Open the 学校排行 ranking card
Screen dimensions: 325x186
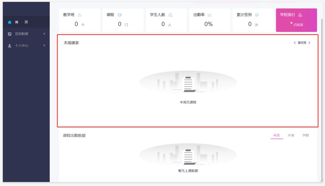coord(296,20)
